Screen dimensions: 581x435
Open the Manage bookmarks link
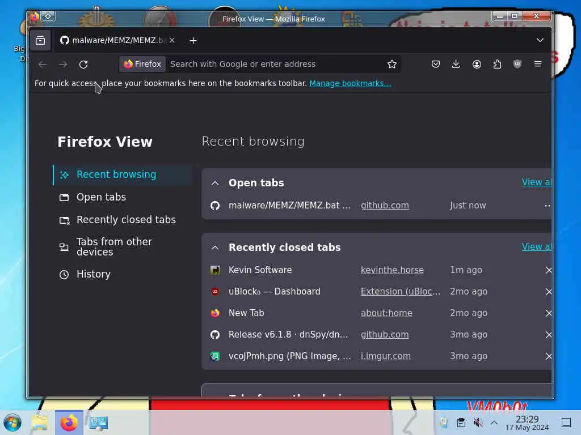pyautogui.click(x=350, y=84)
